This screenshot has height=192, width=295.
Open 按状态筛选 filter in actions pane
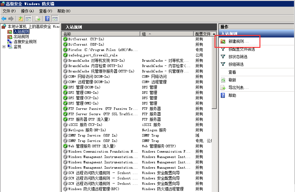tap(238, 57)
